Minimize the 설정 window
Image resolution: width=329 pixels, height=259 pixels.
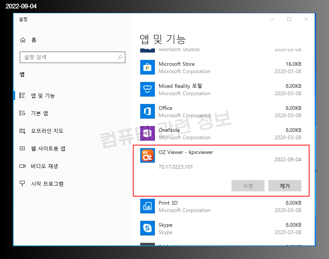click(x=272, y=19)
